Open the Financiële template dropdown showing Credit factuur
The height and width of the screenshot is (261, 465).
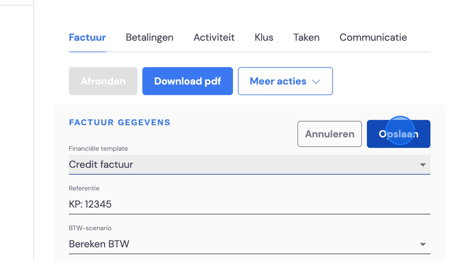pyautogui.click(x=250, y=164)
